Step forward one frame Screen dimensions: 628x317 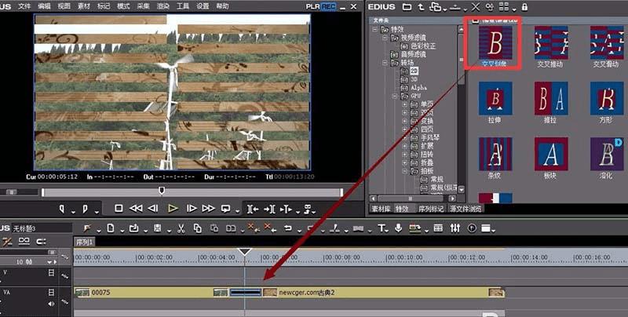(192, 209)
